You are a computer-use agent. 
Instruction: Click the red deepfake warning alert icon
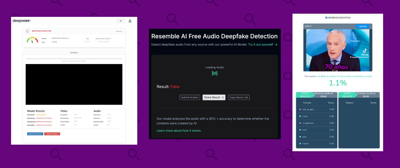coord(27,31)
